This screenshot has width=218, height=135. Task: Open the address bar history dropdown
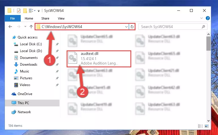point(126,27)
